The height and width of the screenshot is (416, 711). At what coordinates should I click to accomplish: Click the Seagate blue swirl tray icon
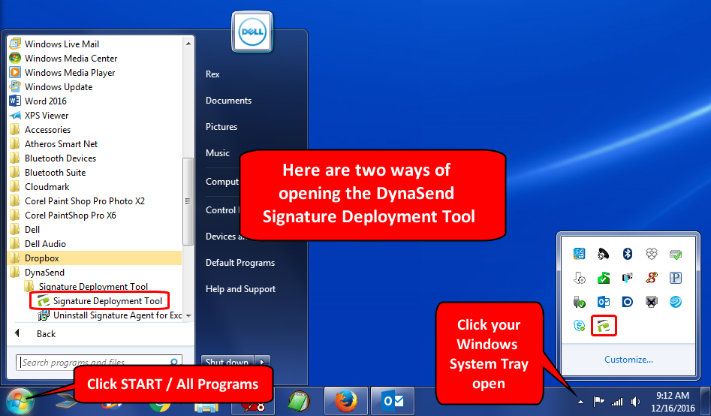click(676, 302)
